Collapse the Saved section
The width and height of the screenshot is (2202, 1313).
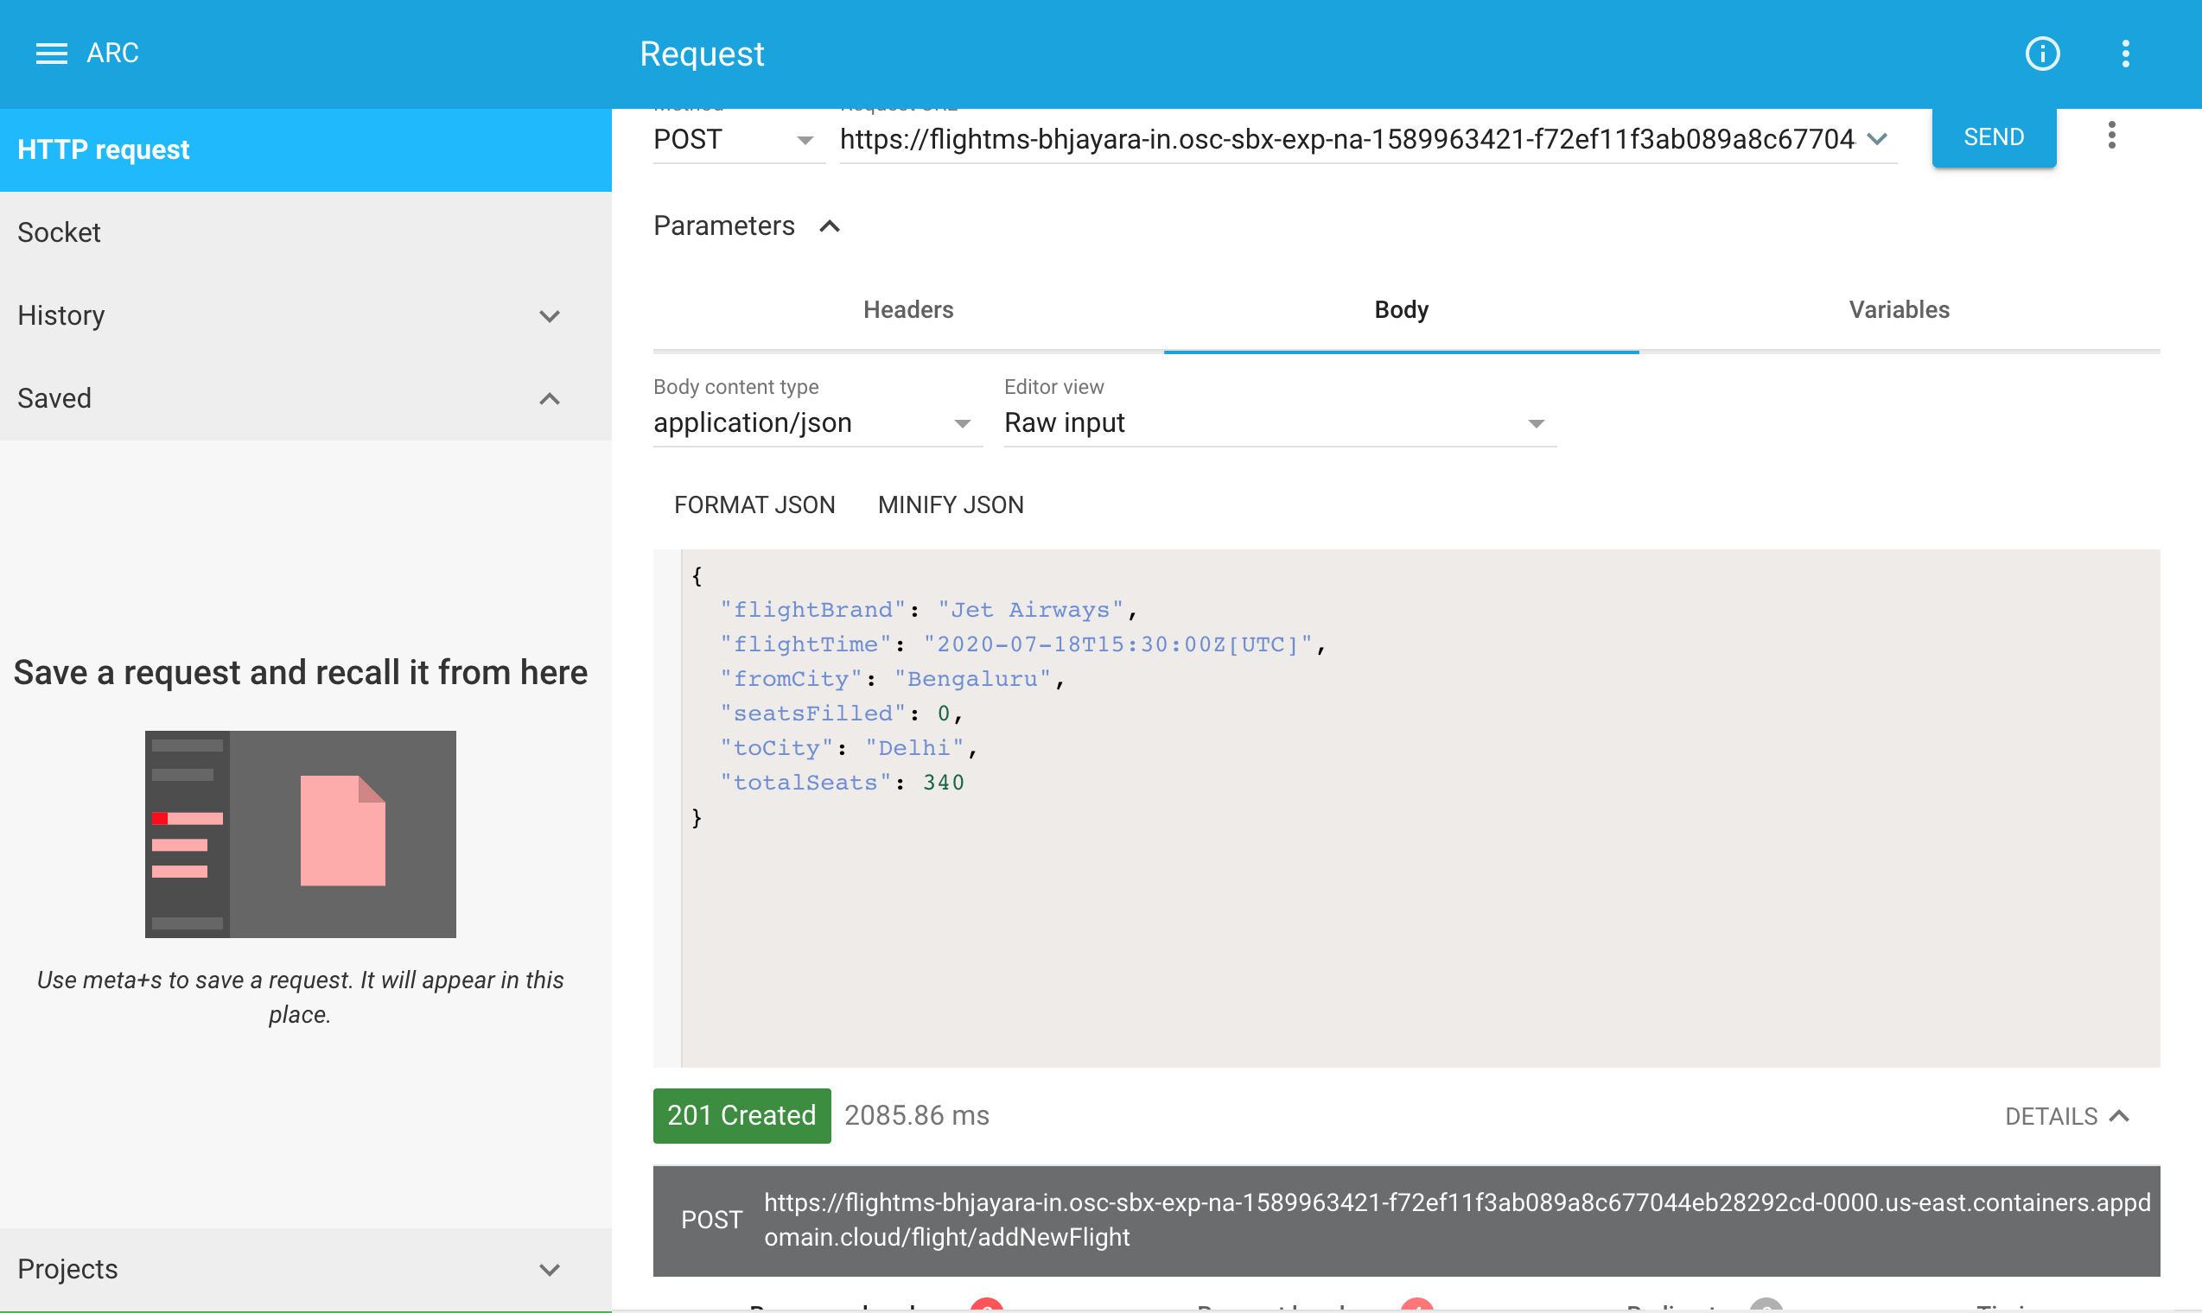(x=549, y=399)
